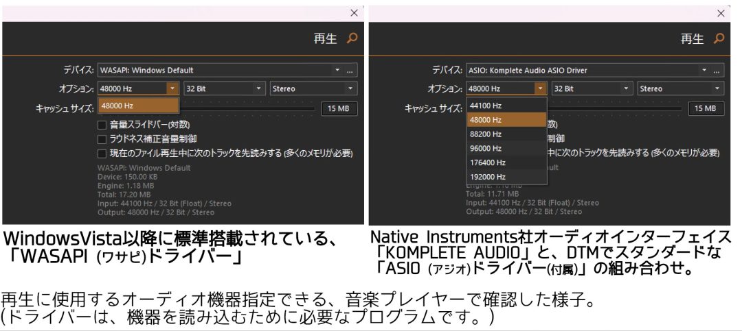Click the 15 MB cache field in ASIO window
Viewport: 742px width, 331px height.
coord(706,108)
